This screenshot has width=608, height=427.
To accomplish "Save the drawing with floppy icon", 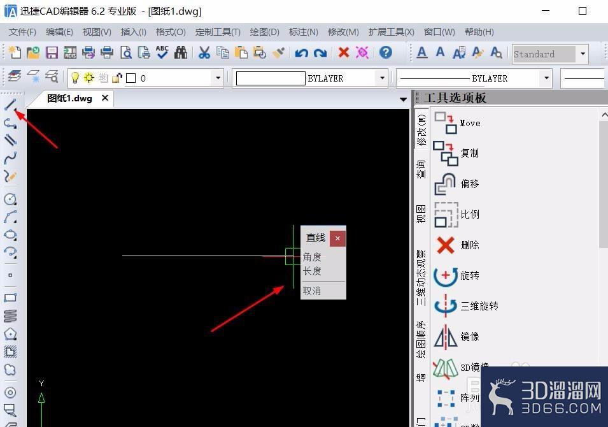I will [x=52, y=52].
